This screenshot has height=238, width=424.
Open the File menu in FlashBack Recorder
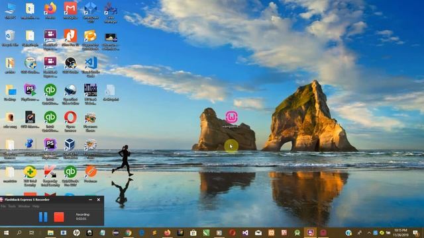[3, 206]
